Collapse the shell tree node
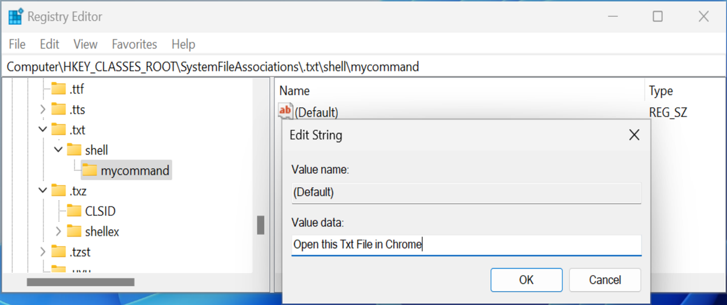The height and width of the screenshot is (305, 727). coord(58,150)
